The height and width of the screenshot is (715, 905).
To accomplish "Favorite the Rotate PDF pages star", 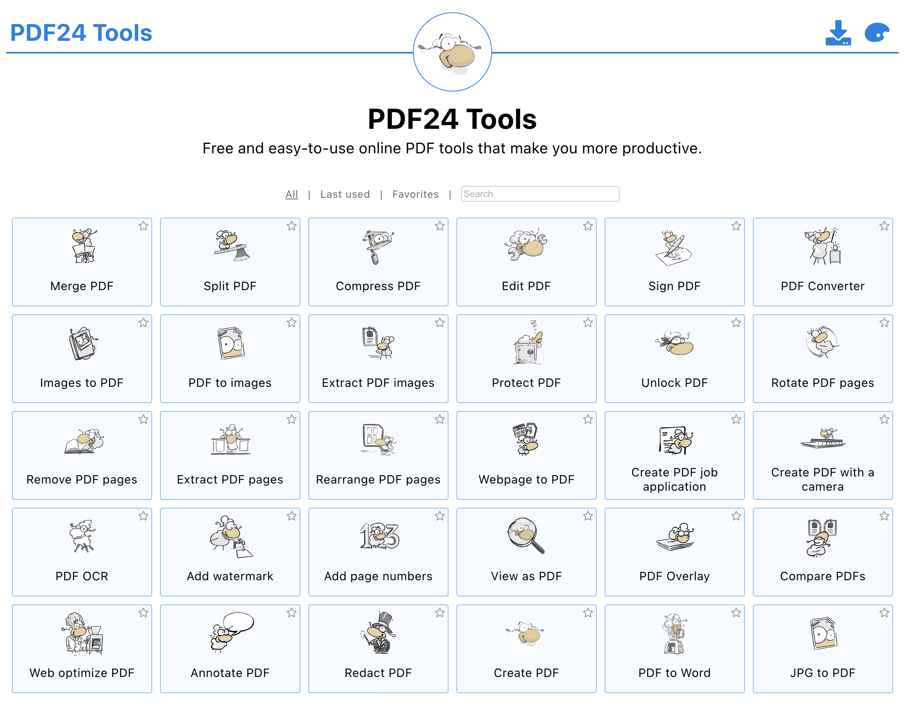I will pos(884,323).
